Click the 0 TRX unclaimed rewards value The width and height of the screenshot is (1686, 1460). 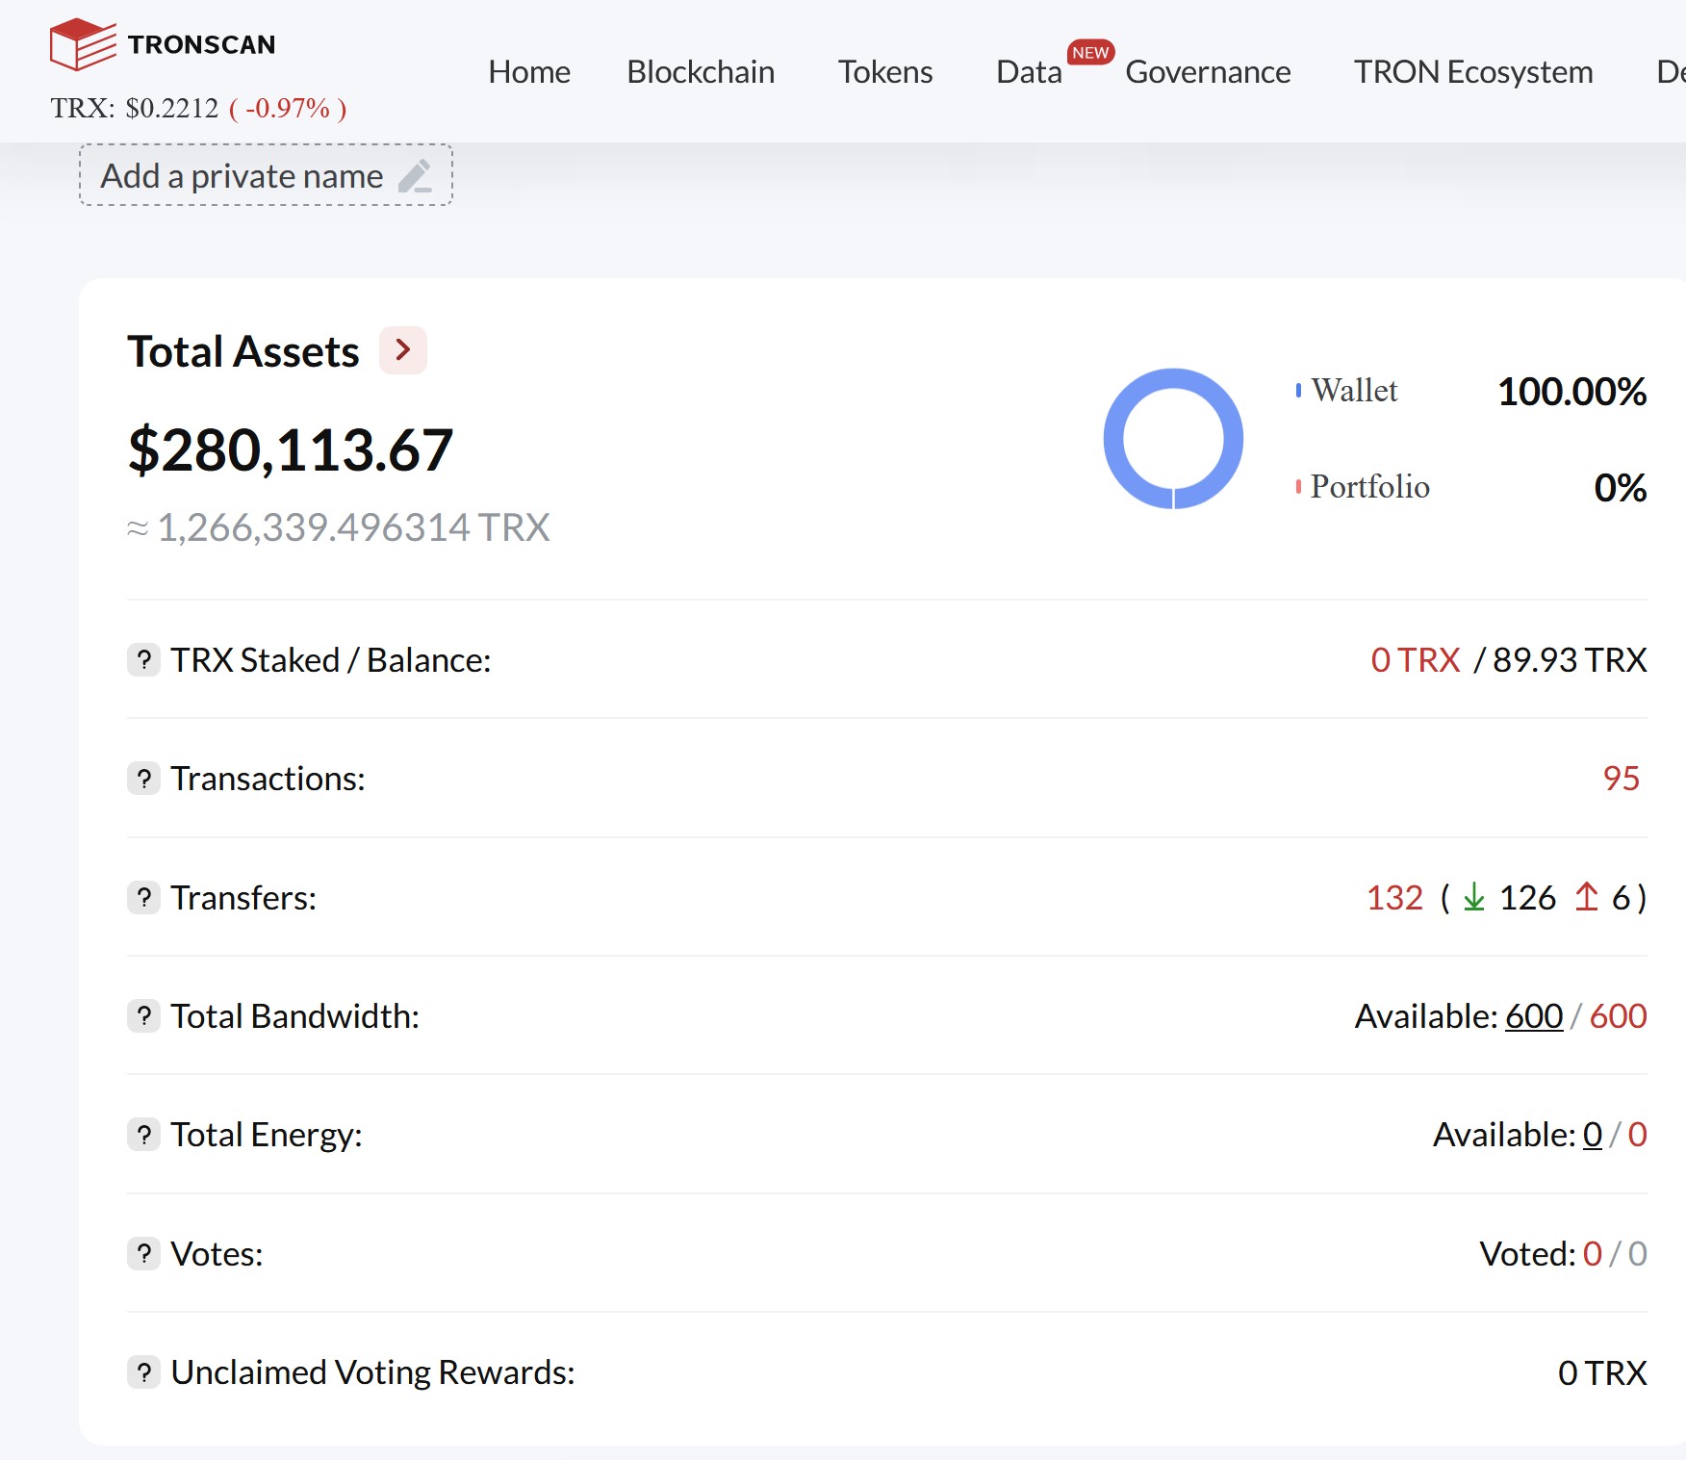(1602, 1372)
